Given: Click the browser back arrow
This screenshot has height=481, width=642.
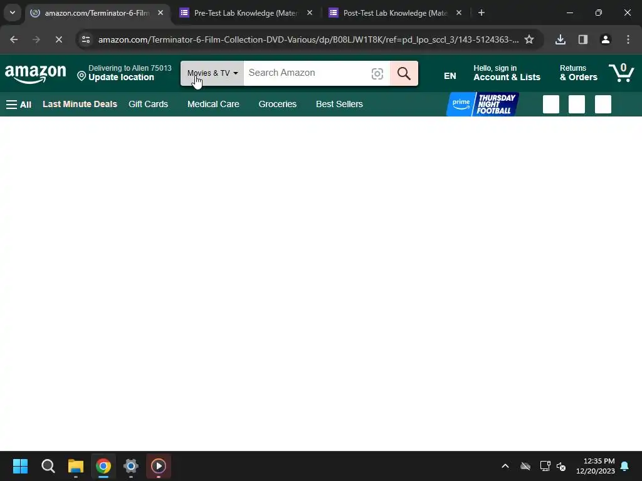Looking at the screenshot, I should (x=14, y=39).
